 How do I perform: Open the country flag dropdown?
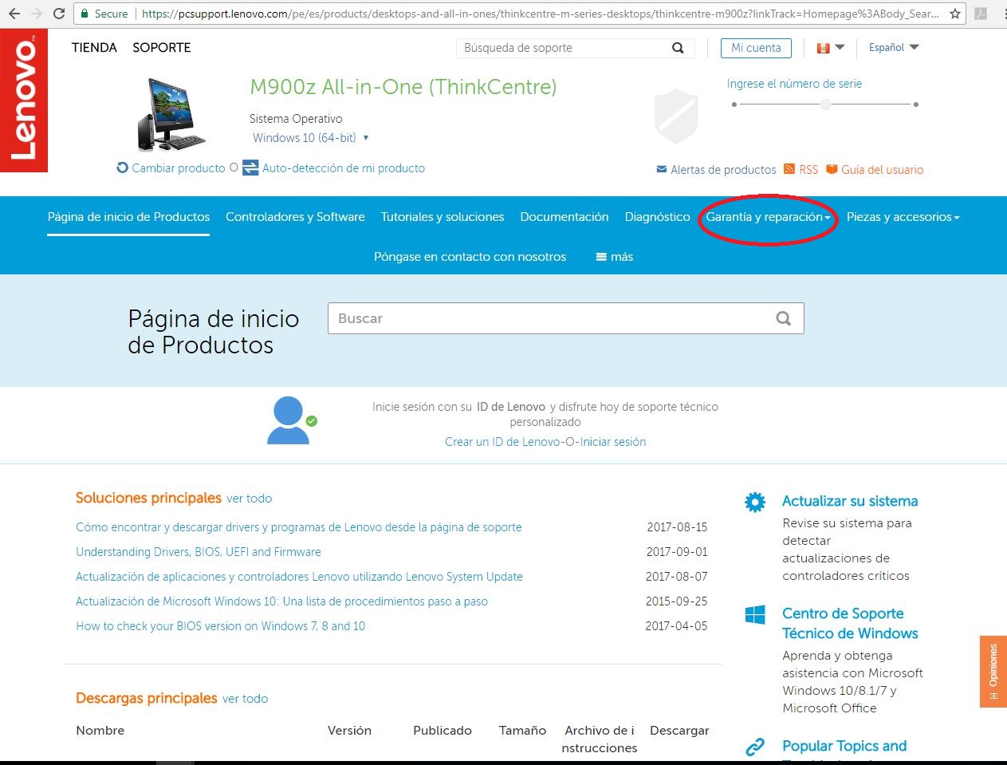[x=830, y=48]
